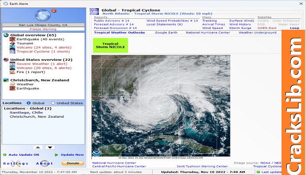Click the Settings tools icon
This screenshot has width=306, height=175.
point(16,163)
